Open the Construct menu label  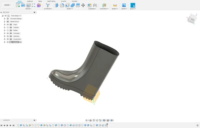(104, 9)
